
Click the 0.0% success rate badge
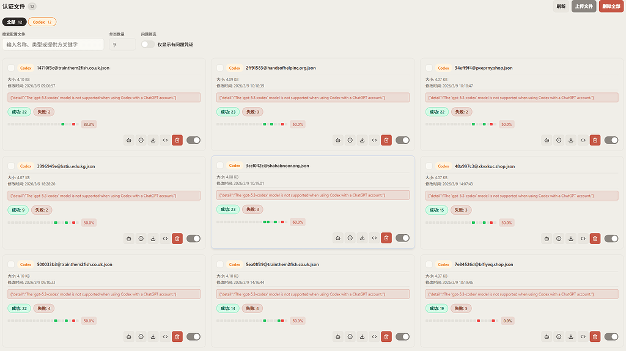(x=507, y=320)
